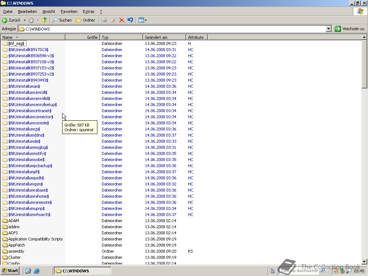The height and width of the screenshot is (276, 368).
Task: Launch Internet Explorer from quick launch
Action: pyautogui.click(x=37, y=271)
